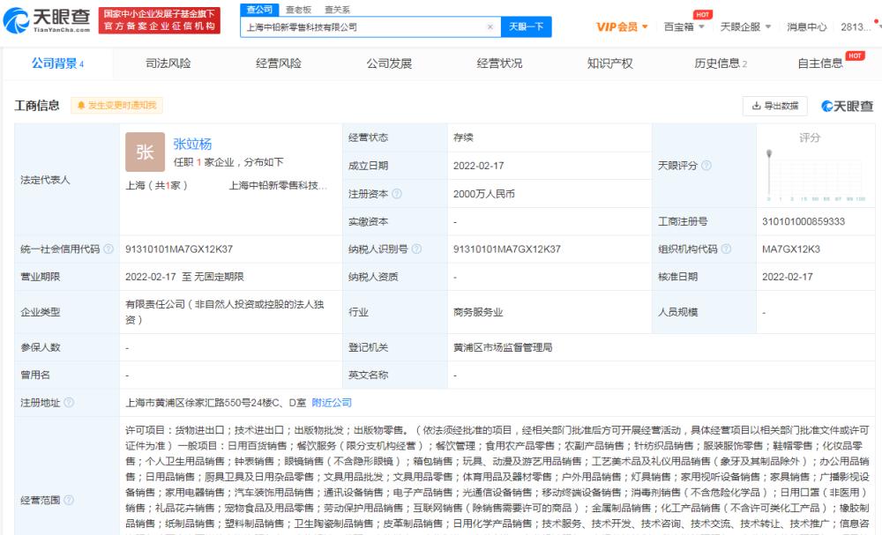
Task: Click help icon beside 统一社会信用代码
Action: coord(108,249)
